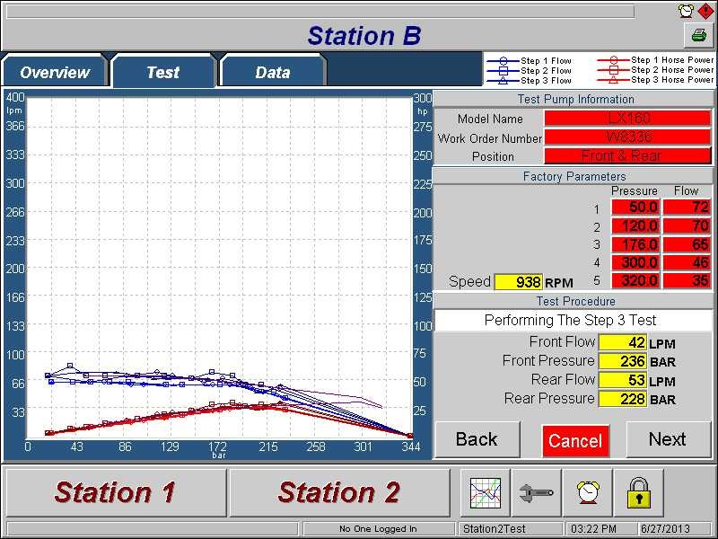Click the red diamond warning icon

click(x=705, y=10)
